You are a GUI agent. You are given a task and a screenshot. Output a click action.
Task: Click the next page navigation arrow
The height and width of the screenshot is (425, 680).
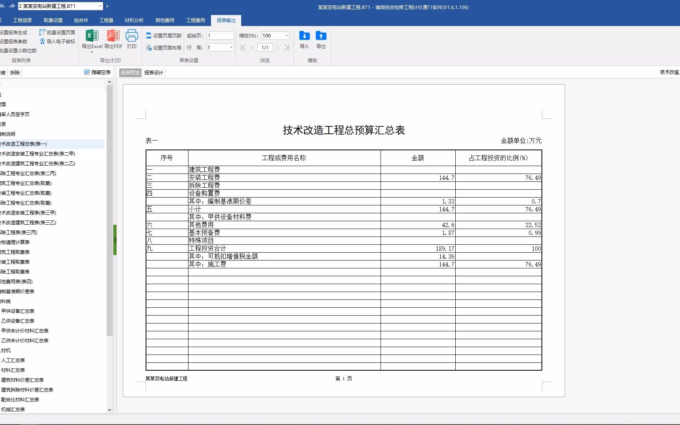point(277,48)
